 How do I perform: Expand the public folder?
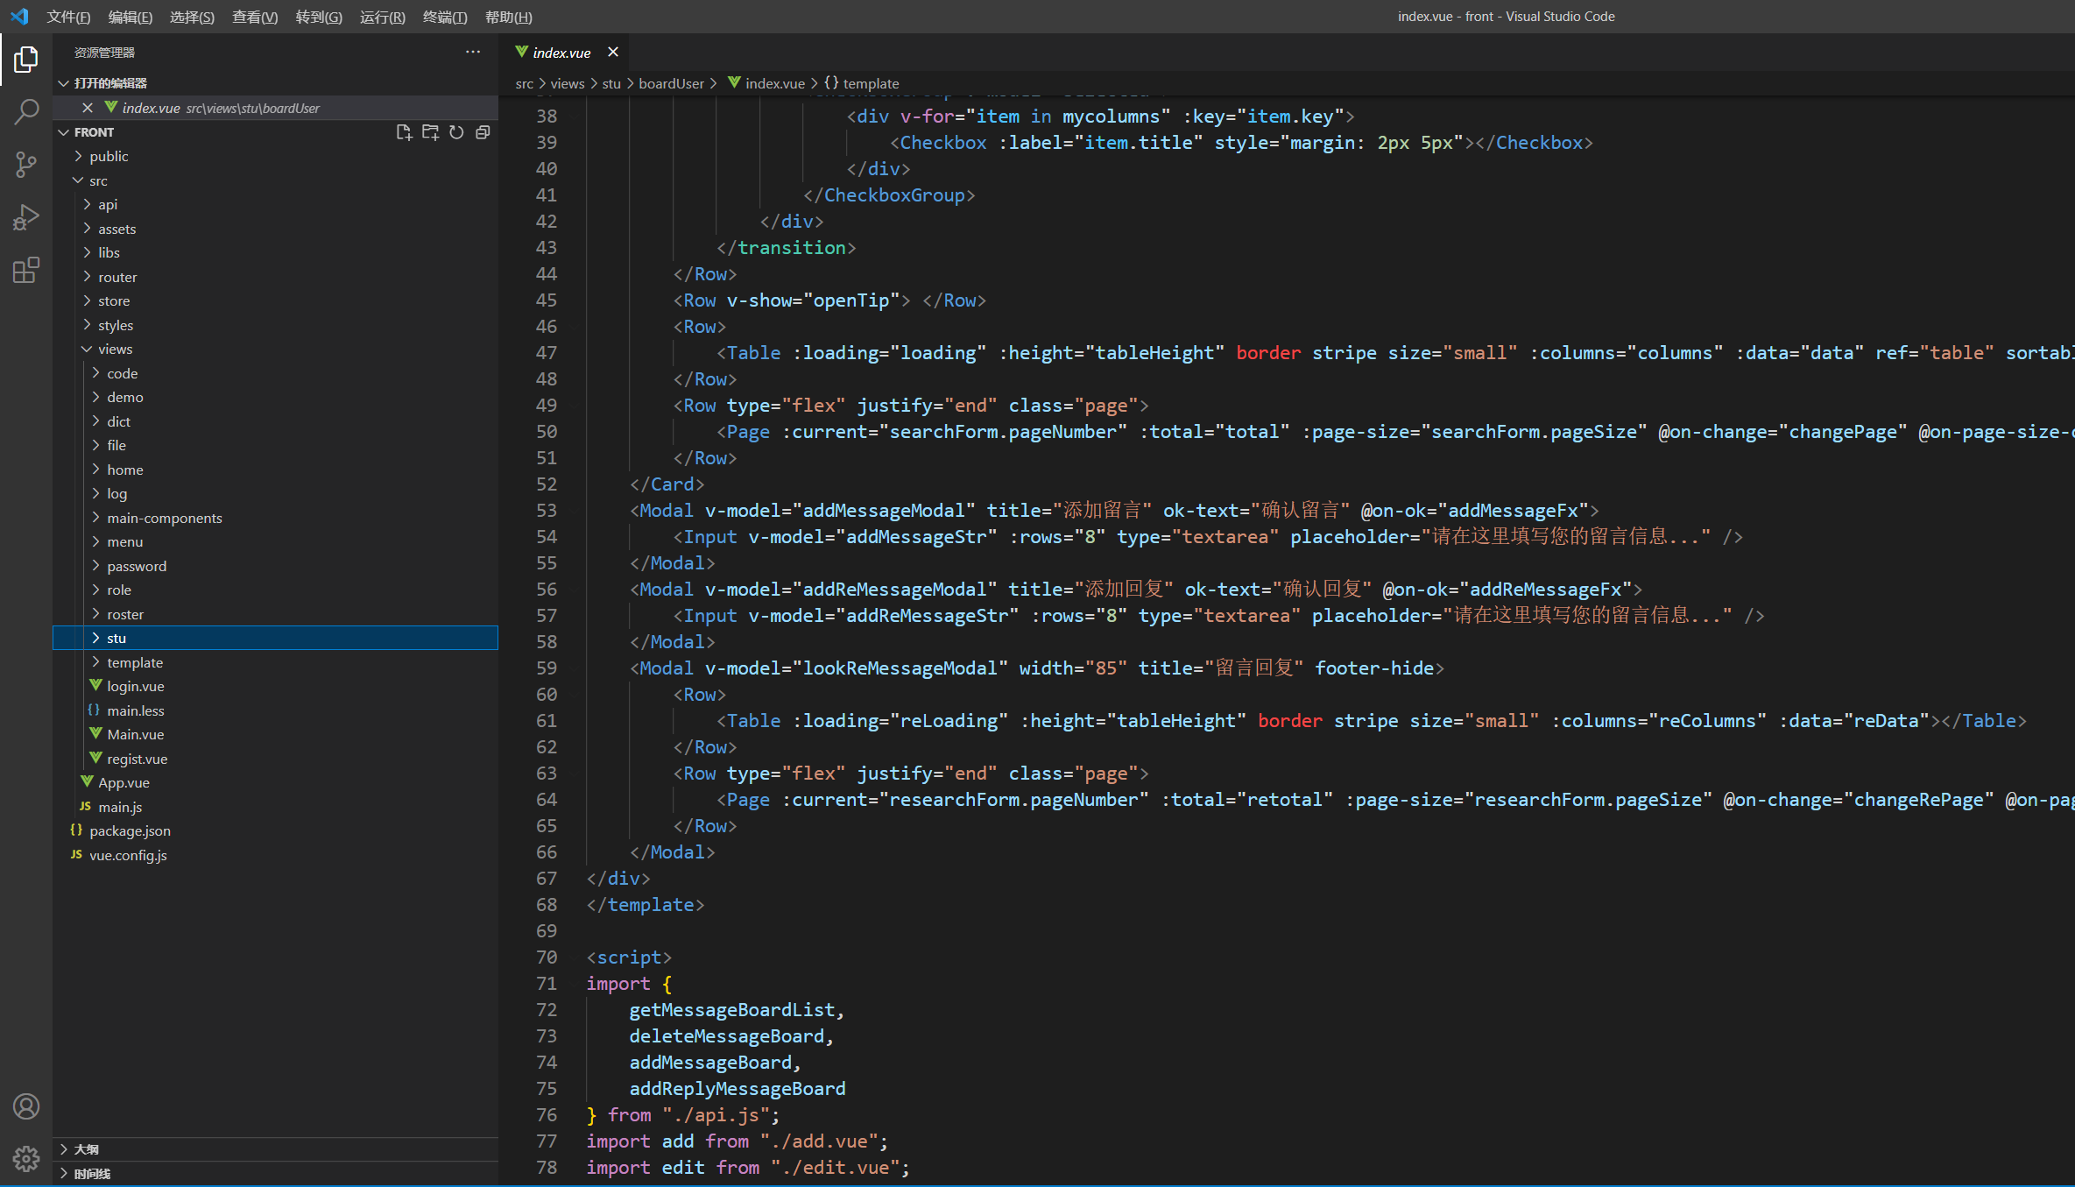pos(109,156)
